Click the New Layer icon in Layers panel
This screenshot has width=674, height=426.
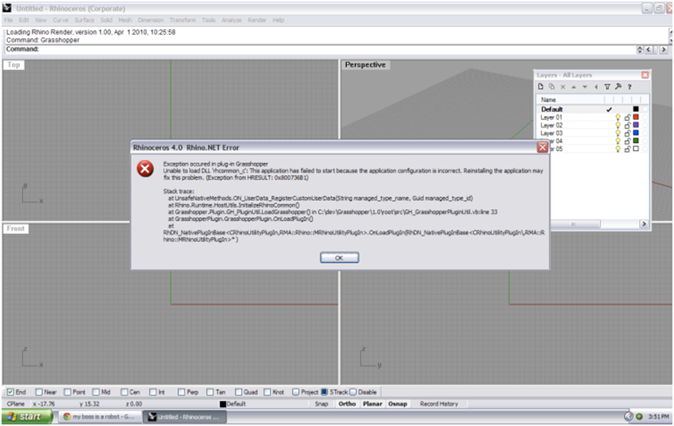click(541, 87)
